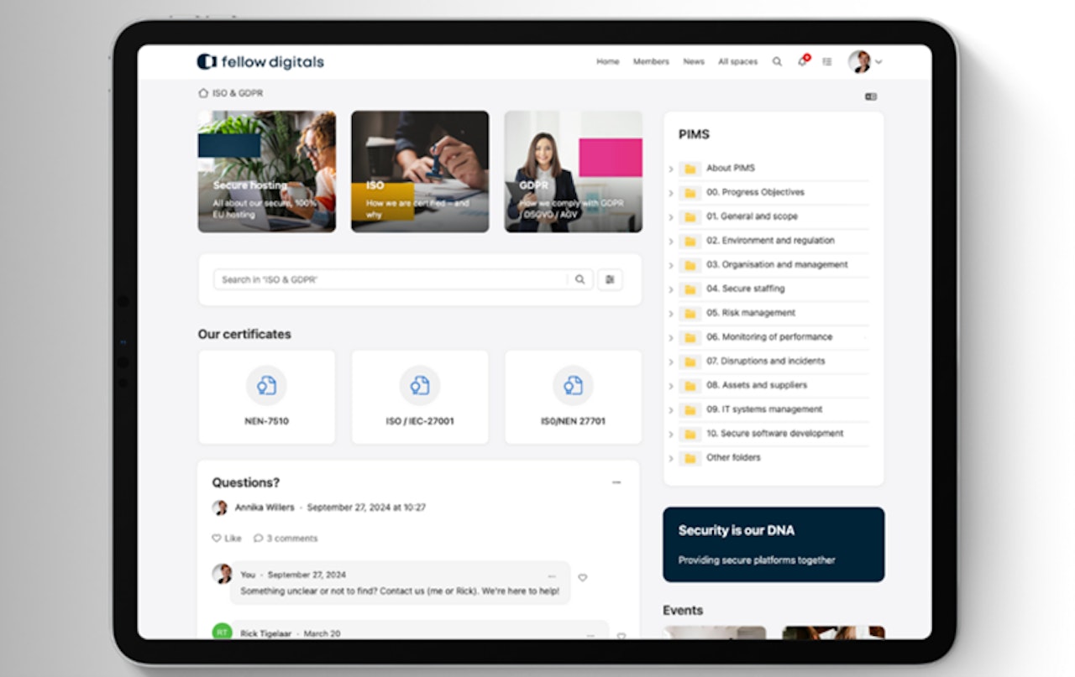Expand the 06. Monitoring of performance chevron
This screenshot has width=1075, height=677.
tap(671, 338)
